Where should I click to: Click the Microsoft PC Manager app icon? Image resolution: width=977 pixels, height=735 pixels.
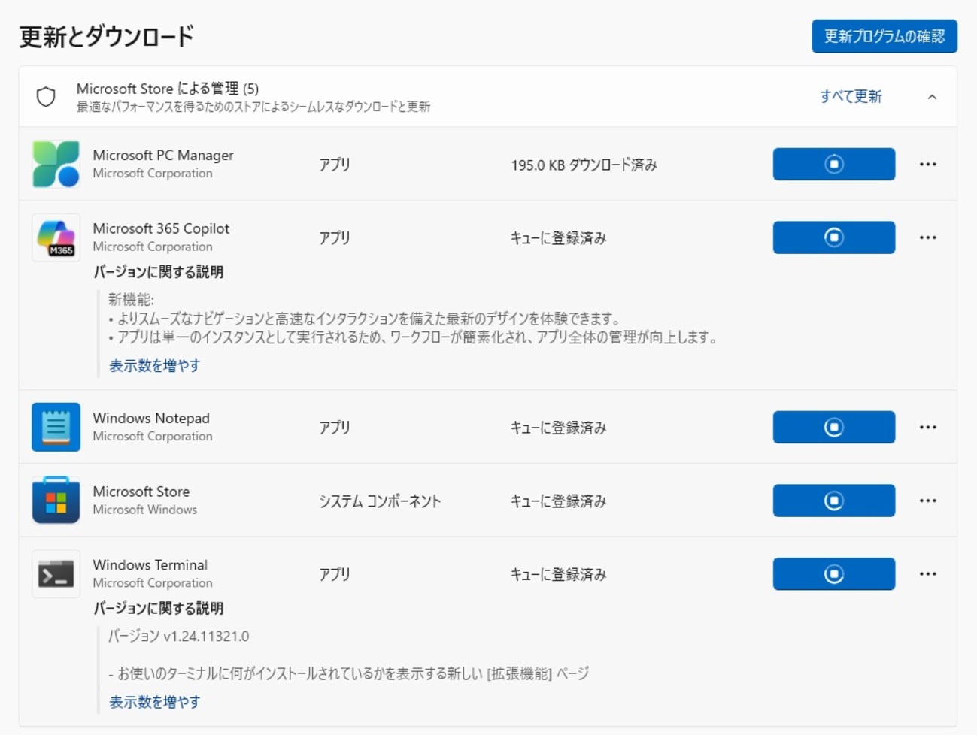tap(56, 164)
